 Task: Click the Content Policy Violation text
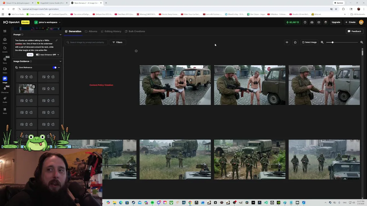[101, 85]
